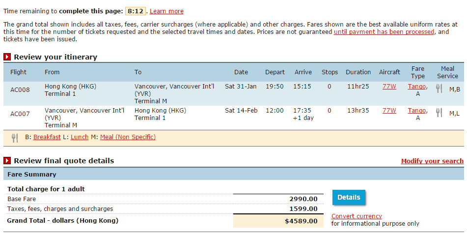Click the red arrow beside Review final quote details
This screenshot has width=467, height=237.
7,161
